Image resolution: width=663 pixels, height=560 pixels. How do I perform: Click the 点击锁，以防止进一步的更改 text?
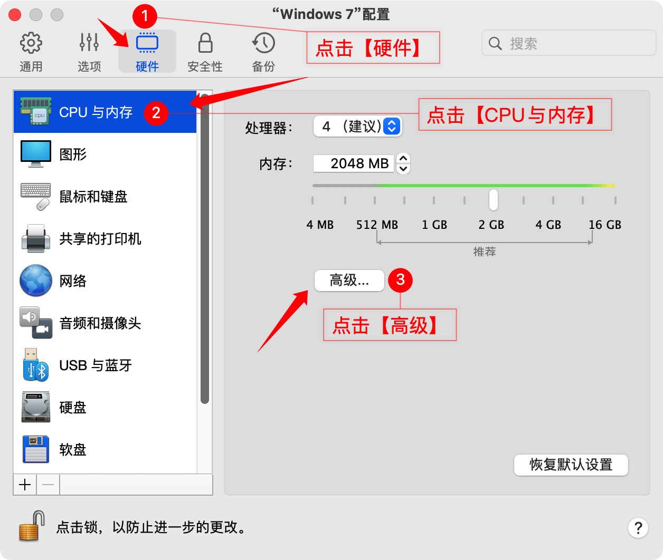151,527
